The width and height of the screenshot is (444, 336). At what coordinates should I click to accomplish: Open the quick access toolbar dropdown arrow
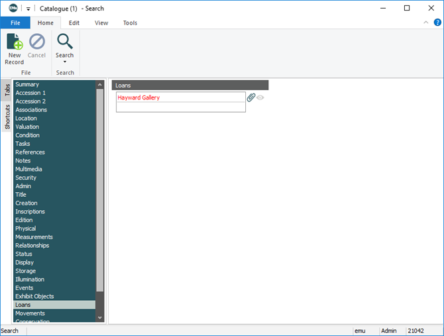(x=29, y=9)
